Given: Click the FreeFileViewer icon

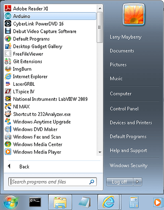Looking at the screenshot, I should tap(8, 54).
